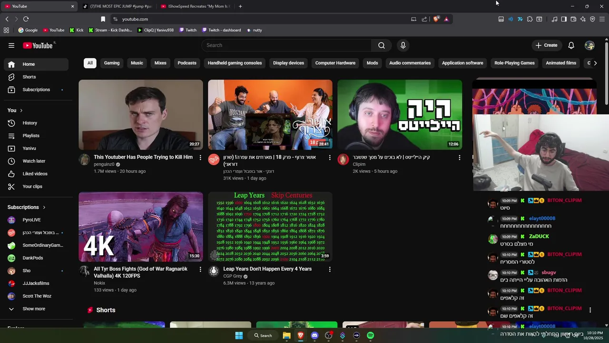Open the Yaniv channel sidebar item
The height and width of the screenshot is (343, 609).
(36, 148)
